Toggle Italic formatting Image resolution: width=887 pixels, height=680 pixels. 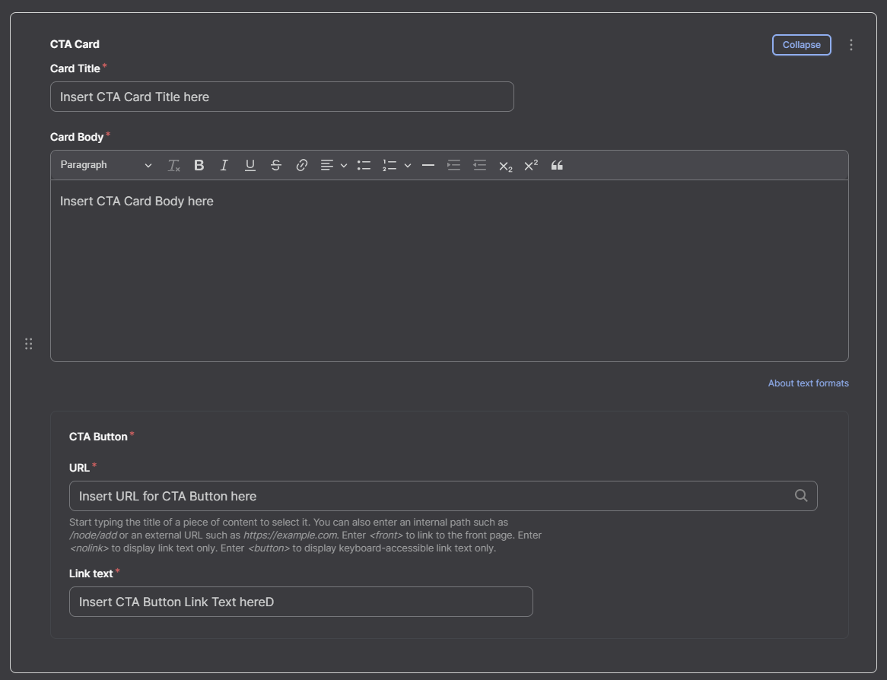pos(224,165)
